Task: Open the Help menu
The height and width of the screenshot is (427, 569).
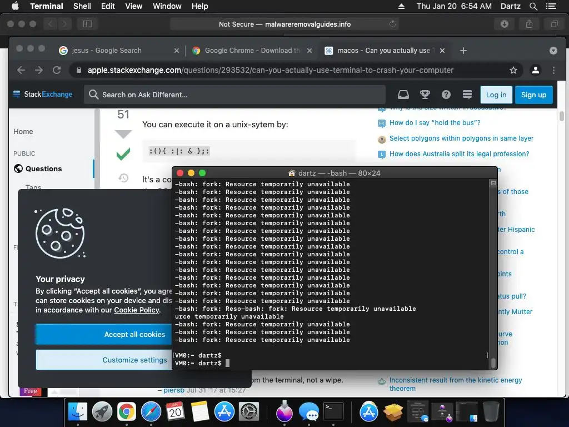Action: pyautogui.click(x=199, y=6)
